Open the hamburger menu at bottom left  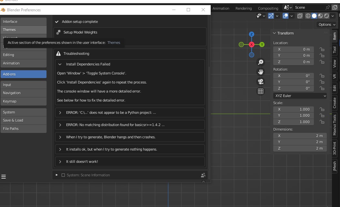coord(4,177)
